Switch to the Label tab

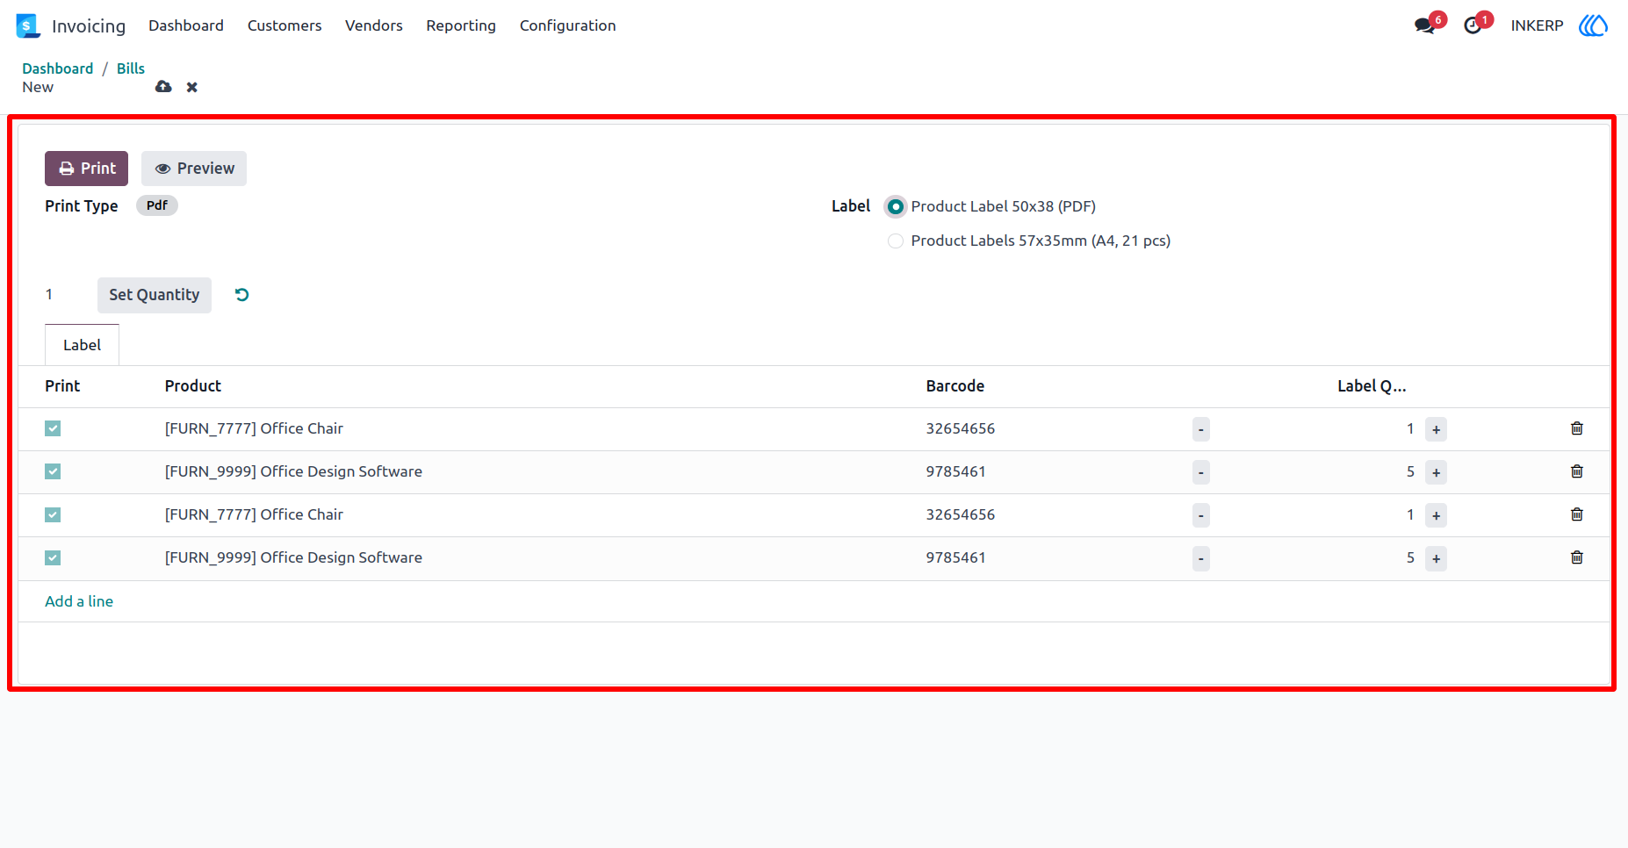(82, 345)
